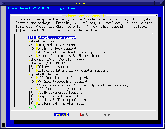Enable Digital DEFEA and DEFPA adapter support
Viewport: 165px width, 129px height.
tap(31, 71)
